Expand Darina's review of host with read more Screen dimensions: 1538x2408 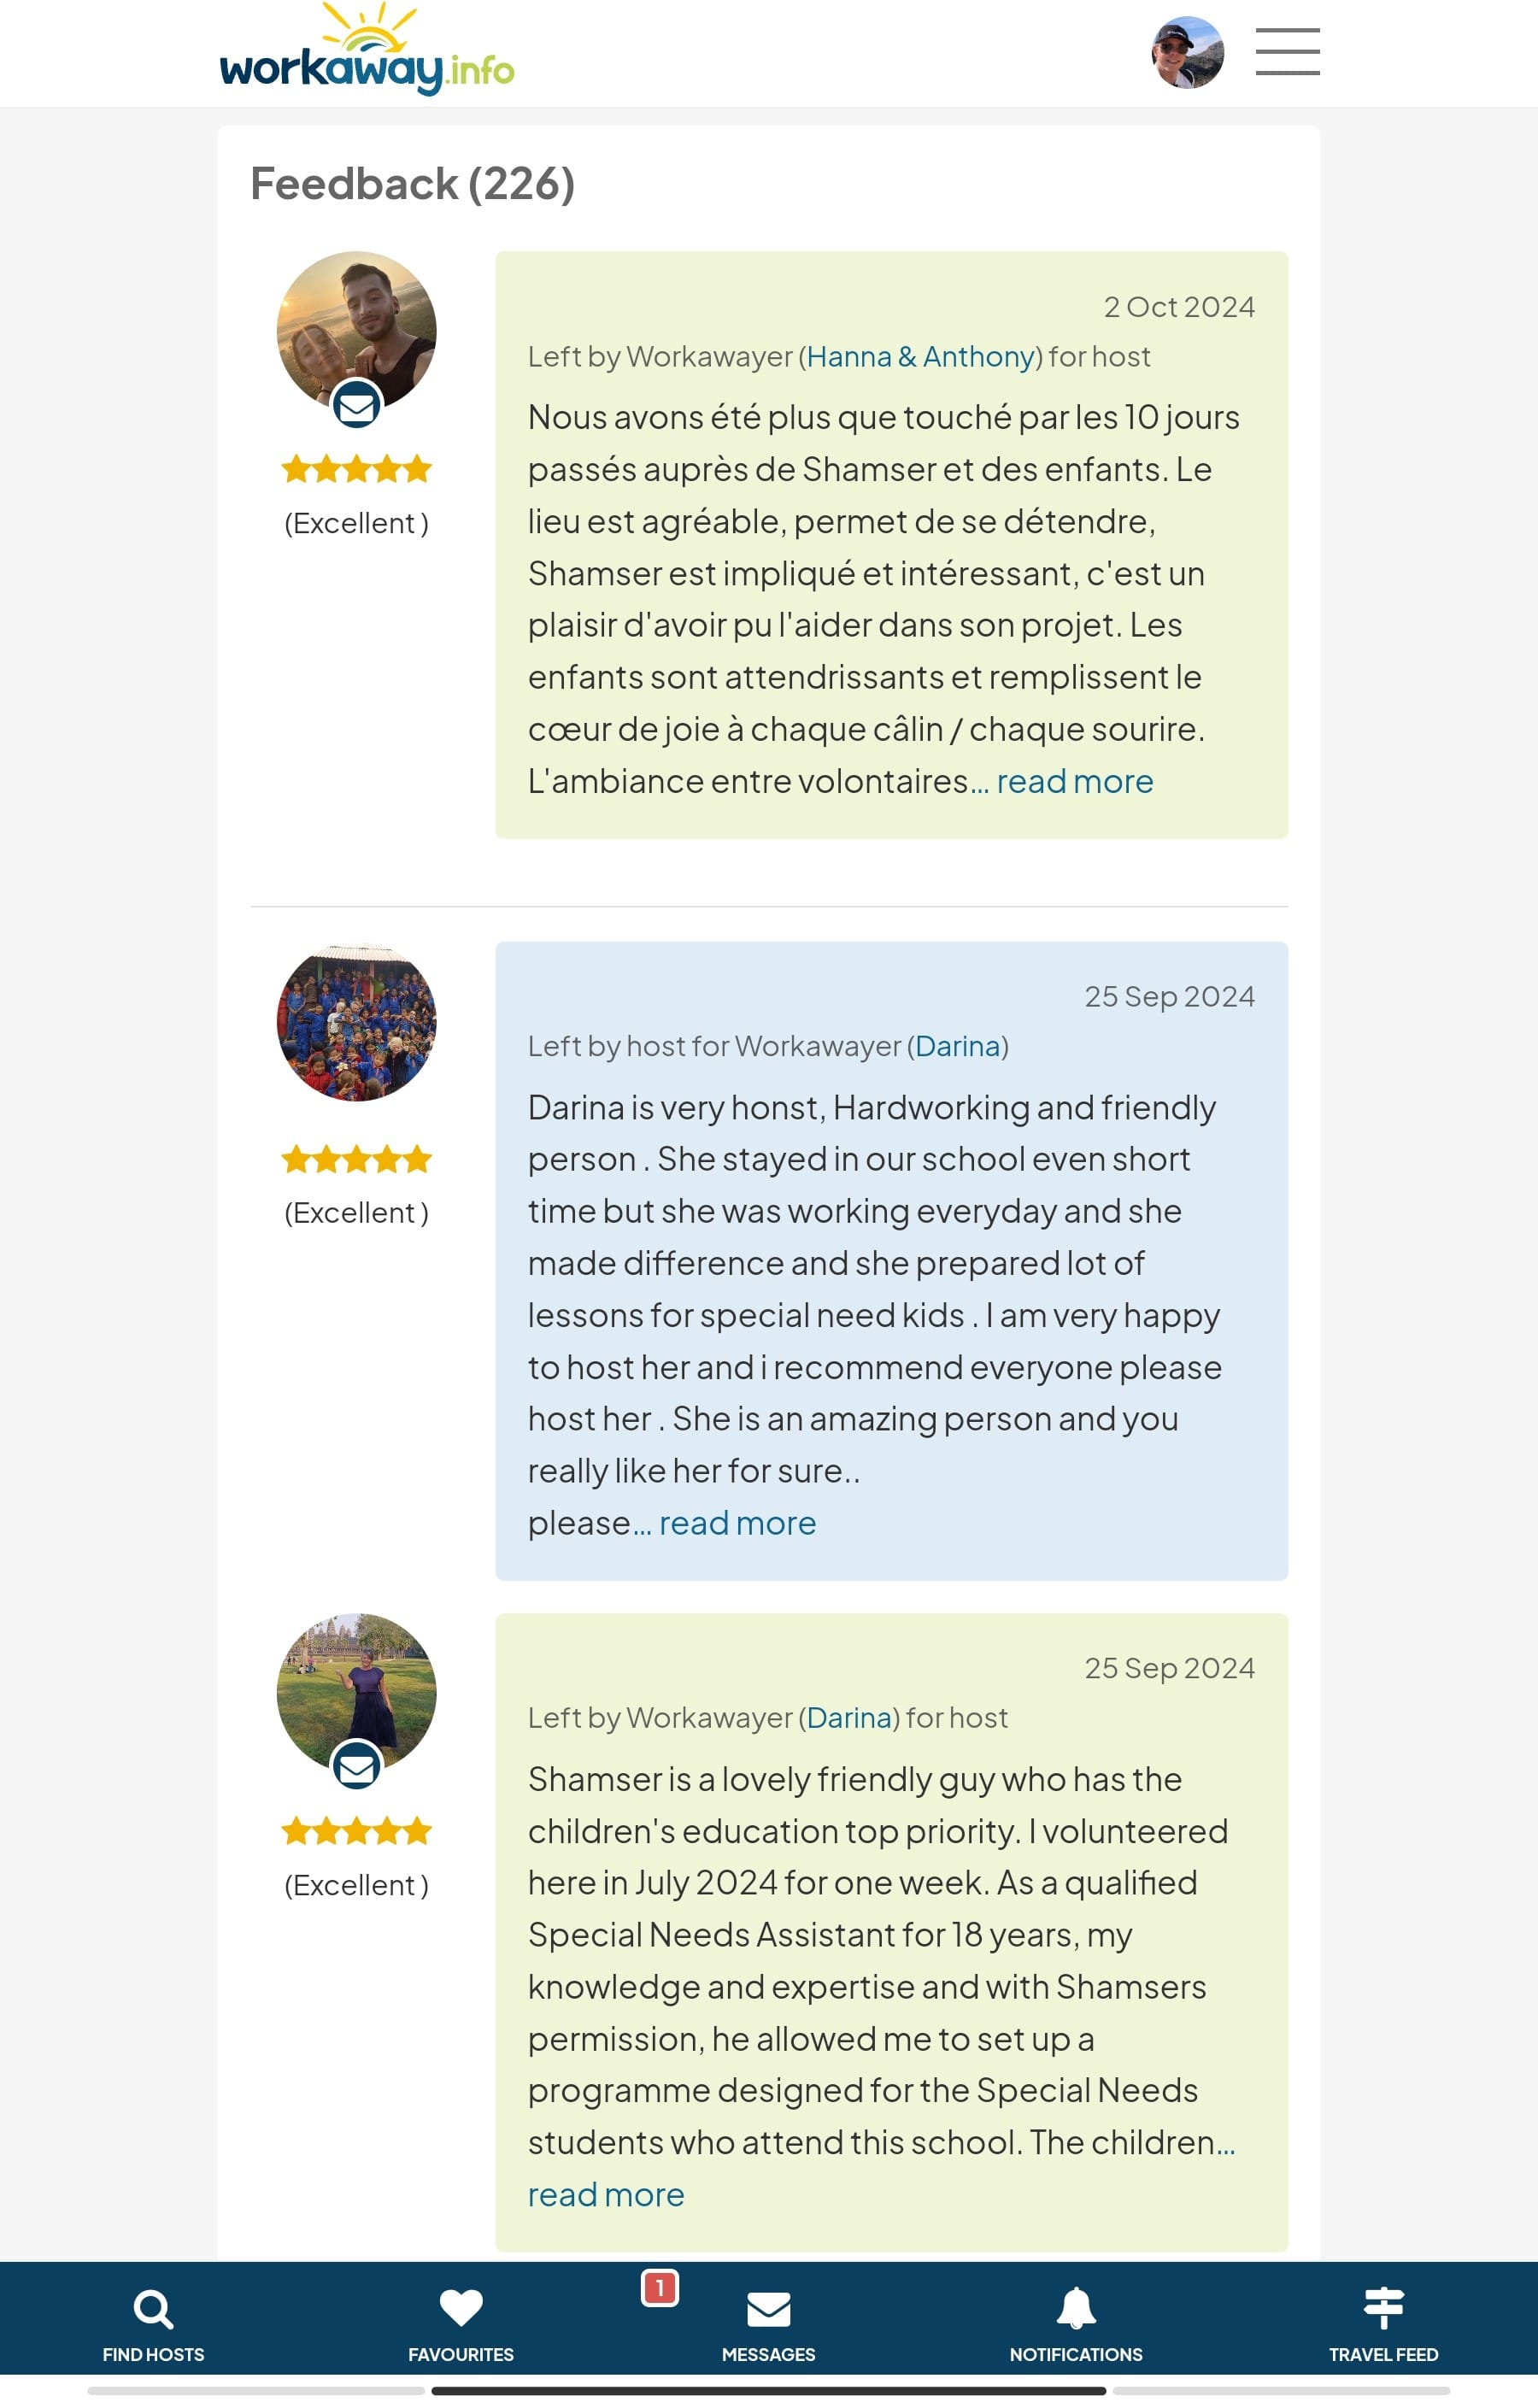[606, 2195]
